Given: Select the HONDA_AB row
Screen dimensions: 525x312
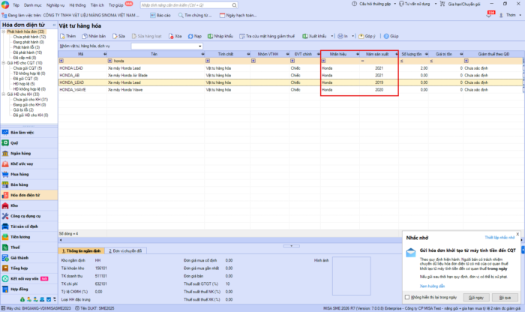Looking at the screenshot, I should [290, 75].
